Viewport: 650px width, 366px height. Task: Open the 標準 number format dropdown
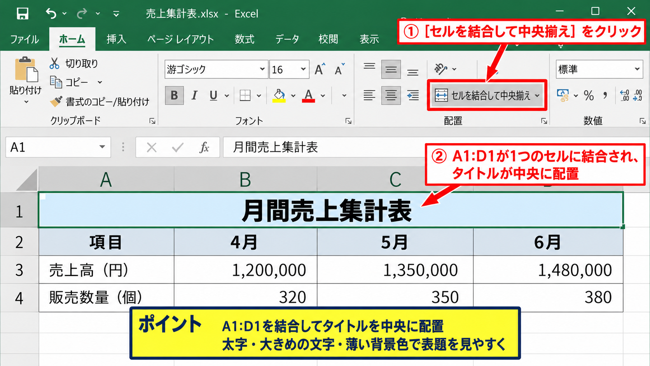coord(637,69)
